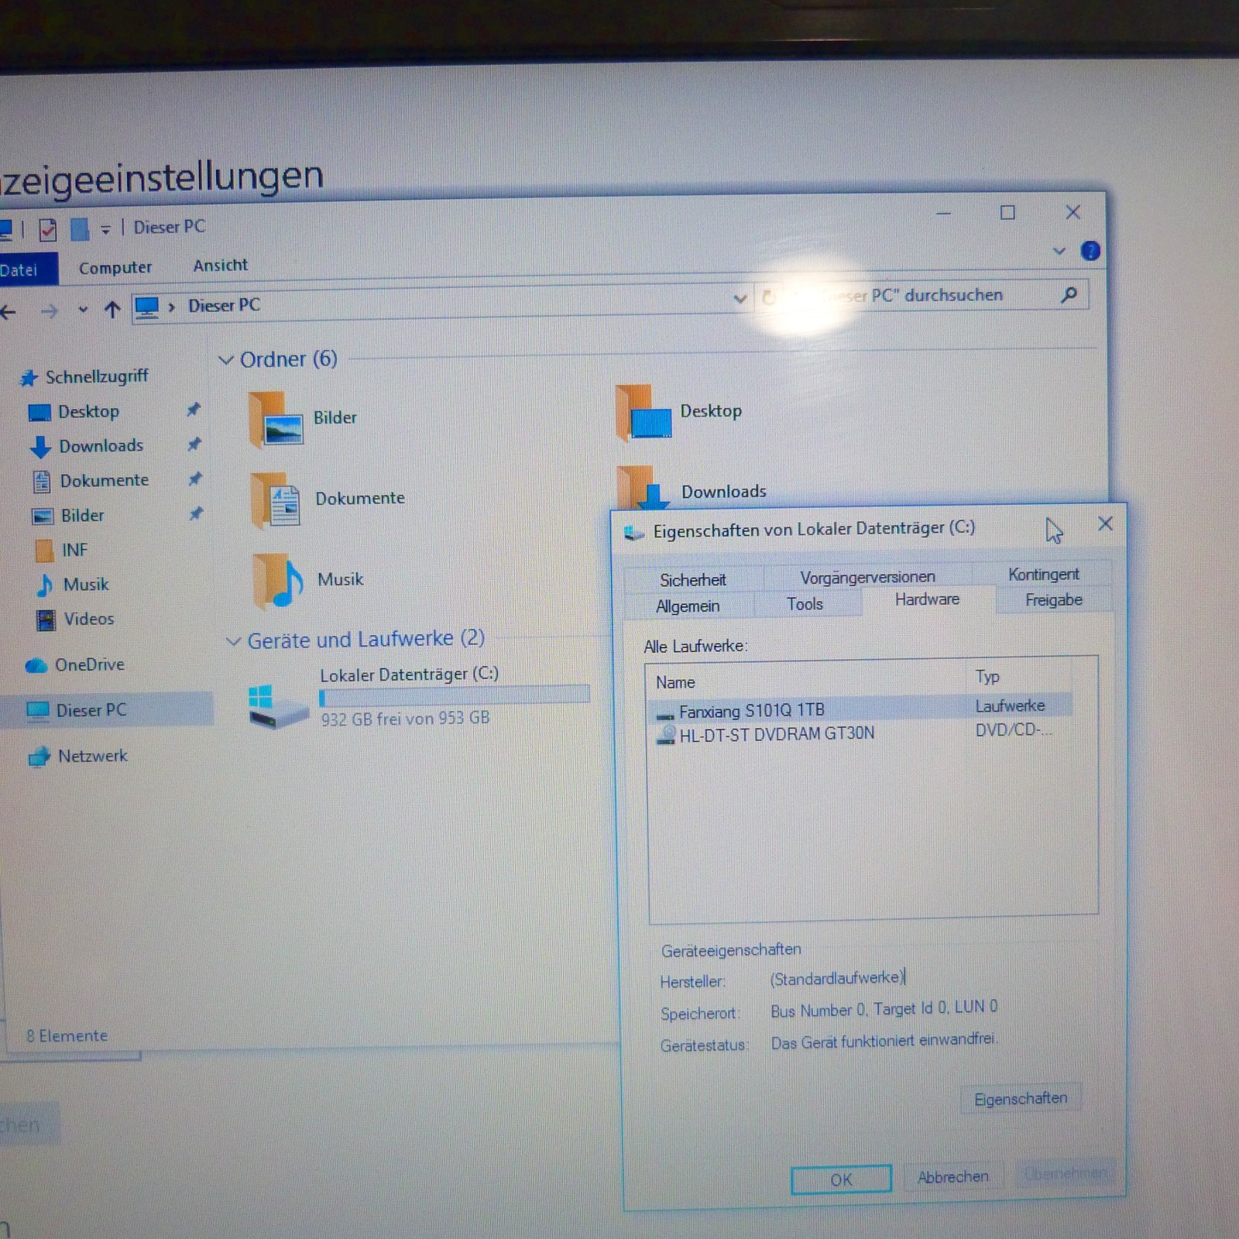Click the Eigenschaften button for device
This screenshot has height=1239, width=1239.
[1021, 1098]
